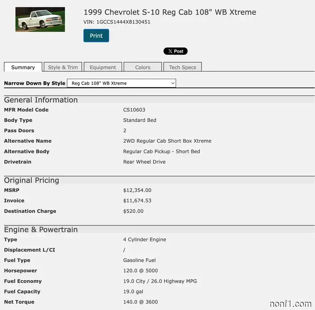This screenshot has height=310, width=315.
Task: Switch to the Equipment tab
Action: [x=103, y=67]
